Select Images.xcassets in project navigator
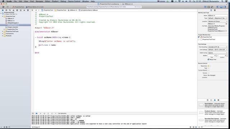This screenshot has height=129, width=230. pyautogui.click(x=13, y=27)
